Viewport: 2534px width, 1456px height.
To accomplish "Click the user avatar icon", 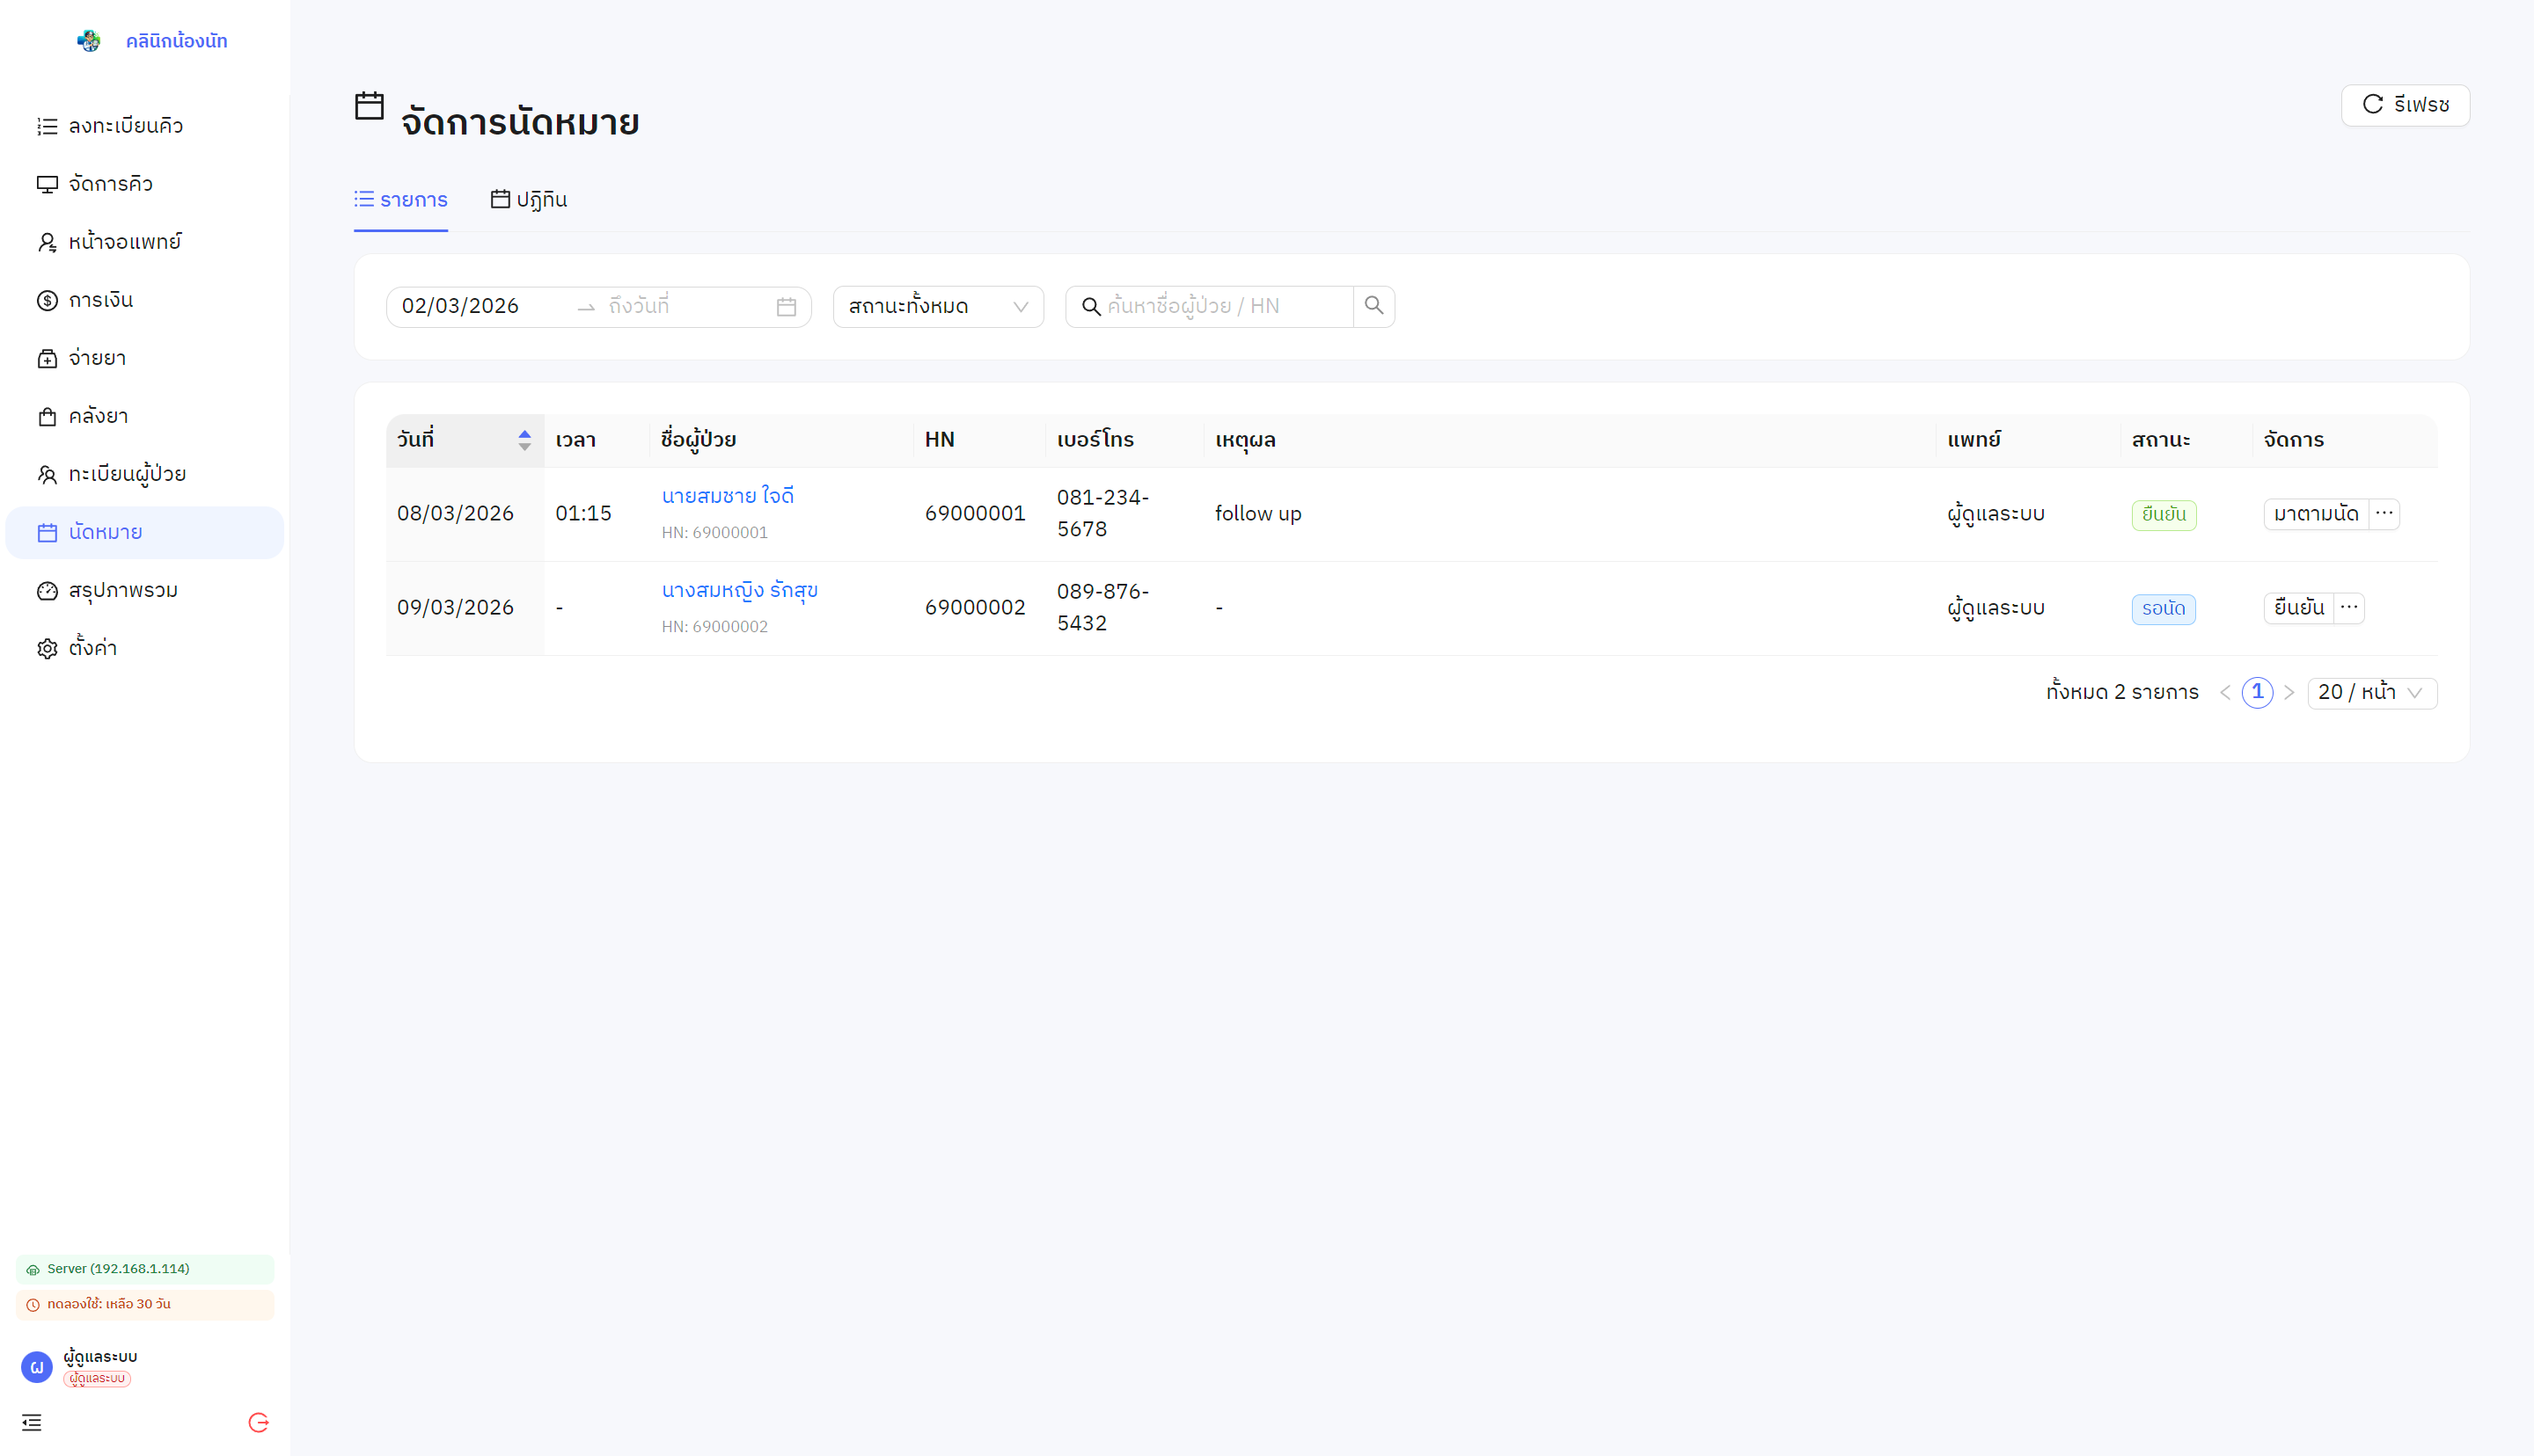I will (x=37, y=1366).
